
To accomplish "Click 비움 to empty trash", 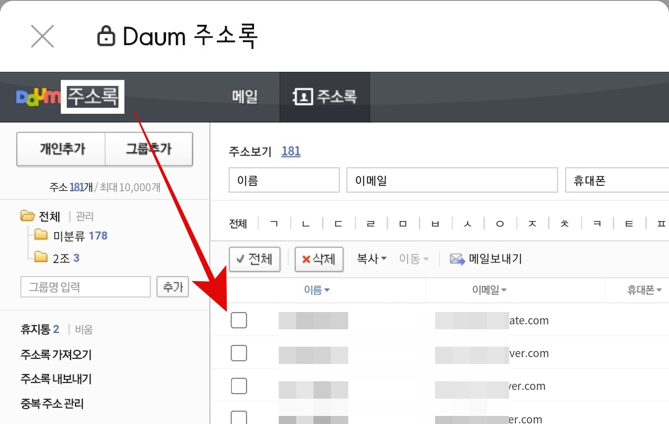I will point(84,329).
